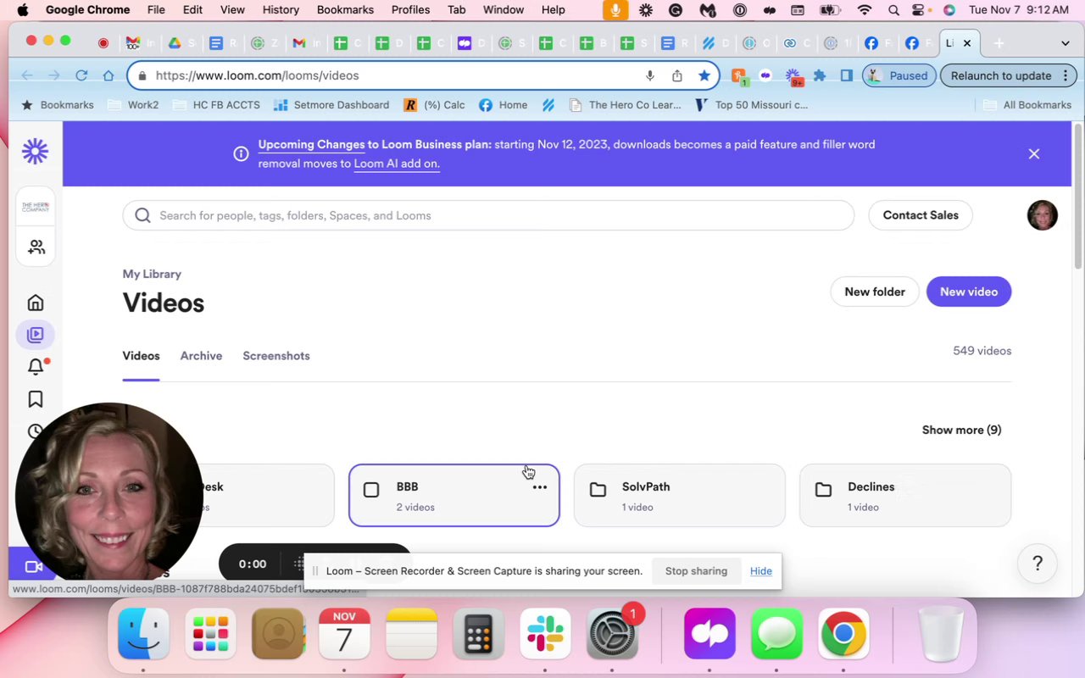Open the BBB folder

point(453,496)
